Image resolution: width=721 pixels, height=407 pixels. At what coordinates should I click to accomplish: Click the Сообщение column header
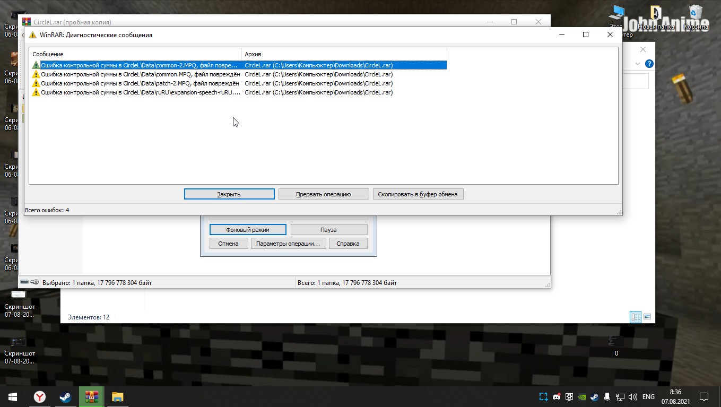pos(135,54)
